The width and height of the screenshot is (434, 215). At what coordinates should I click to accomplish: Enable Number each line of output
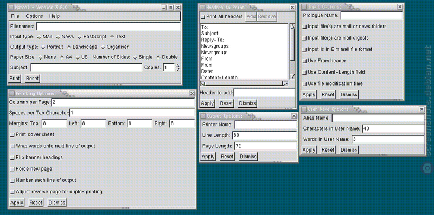[12, 180]
